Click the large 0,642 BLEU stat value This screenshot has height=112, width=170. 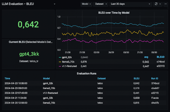click(x=28, y=25)
